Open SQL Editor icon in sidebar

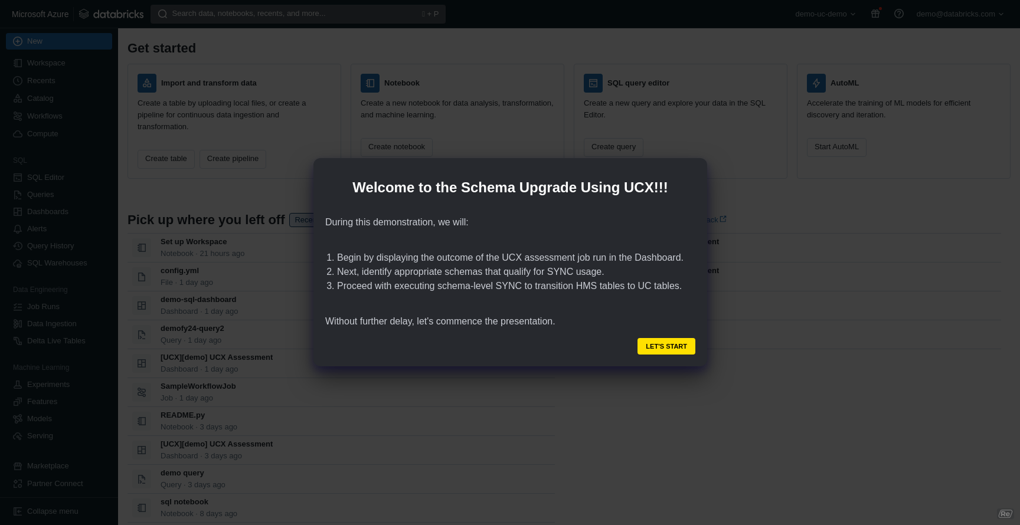(x=18, y=178)
